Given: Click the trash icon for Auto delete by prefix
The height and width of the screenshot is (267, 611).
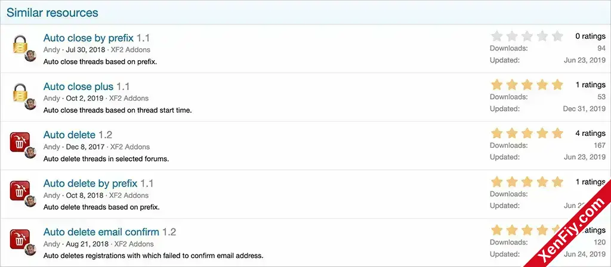Looking at the screenshot, I should (x=20, y=191).
